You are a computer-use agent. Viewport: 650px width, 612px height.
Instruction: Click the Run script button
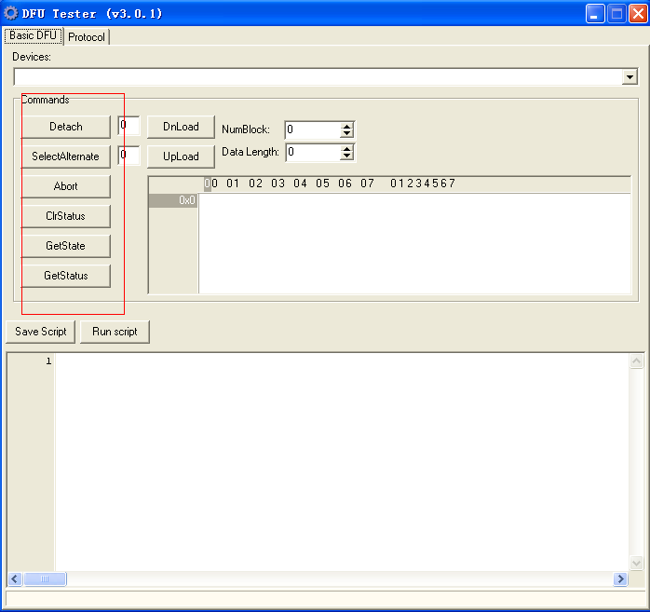(115, 332)
